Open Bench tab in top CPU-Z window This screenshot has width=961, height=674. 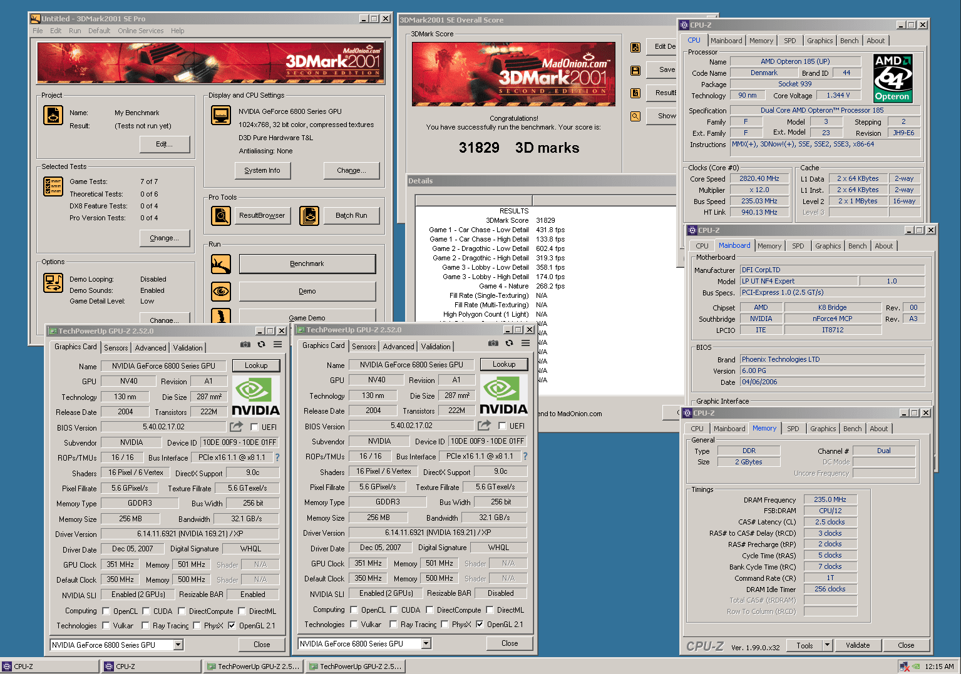pos(850,41)
